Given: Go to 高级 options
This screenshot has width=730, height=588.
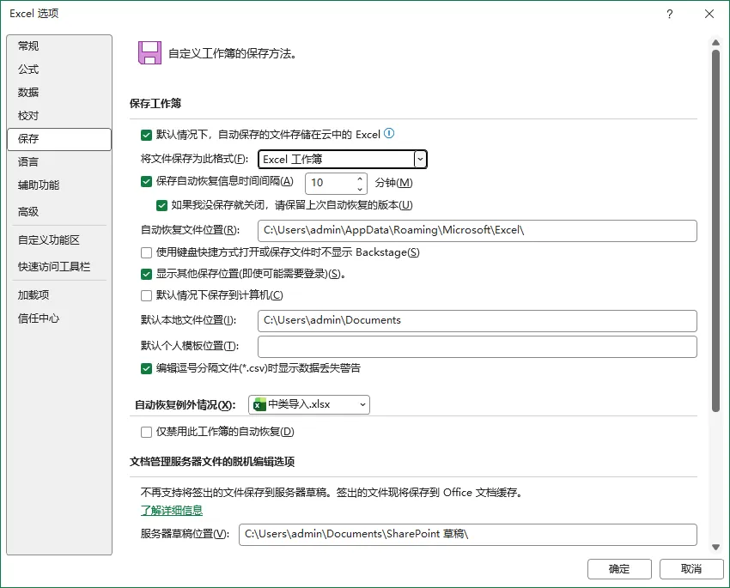Looking at the screenshot, I should (59, 212).
